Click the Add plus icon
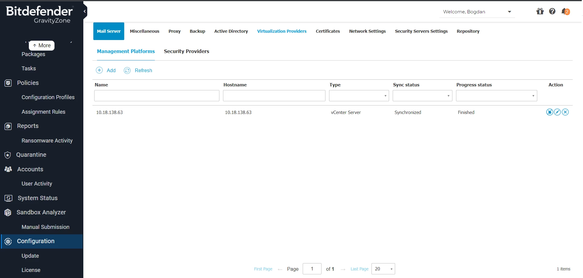This screenshot has width=583, height=278. (x=99, y=70)
